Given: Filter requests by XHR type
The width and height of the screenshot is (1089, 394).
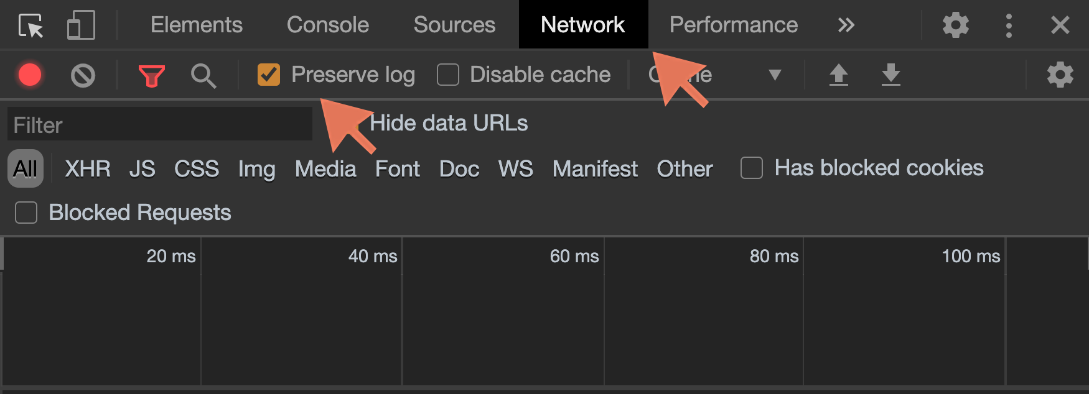Looking at the screenshot, I should (x=88, y=168).
